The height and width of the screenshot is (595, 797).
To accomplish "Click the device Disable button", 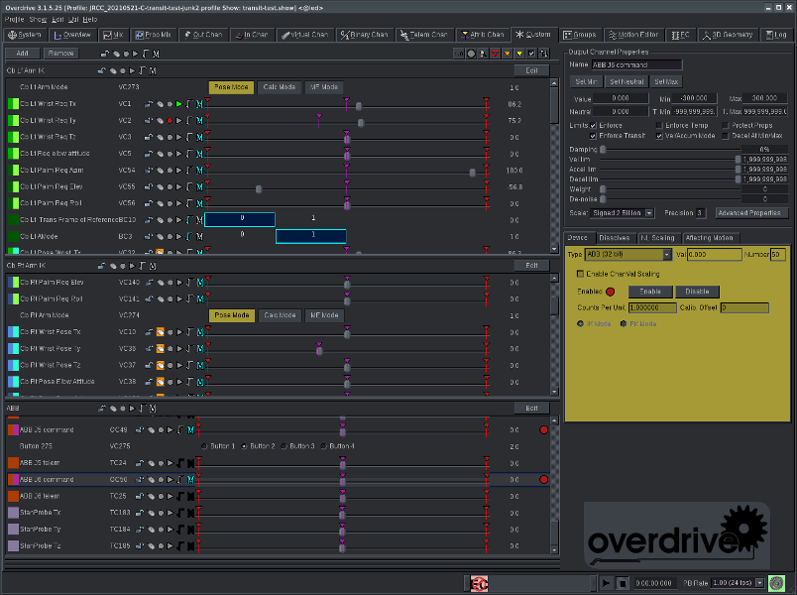I will click(x=697, y=292).
